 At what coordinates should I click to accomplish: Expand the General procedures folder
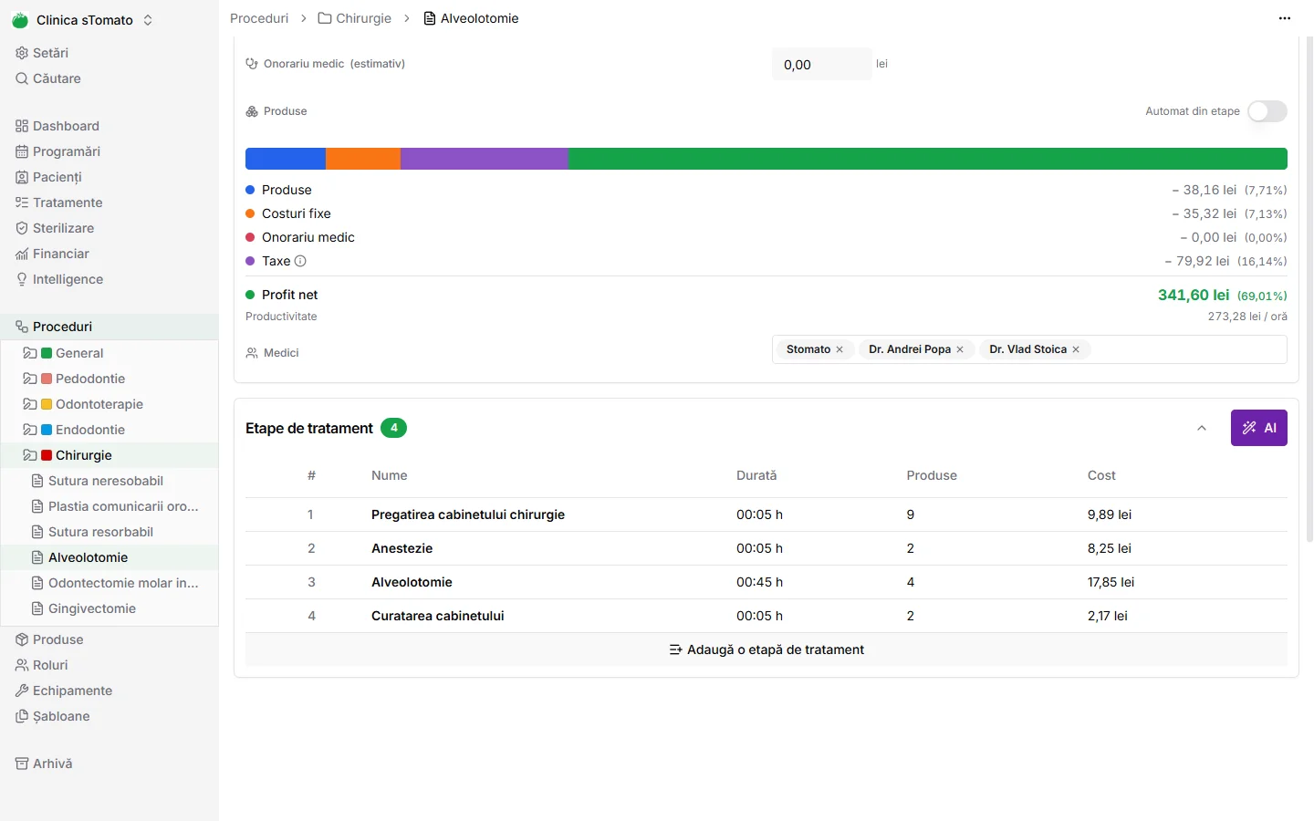point(30,353)
